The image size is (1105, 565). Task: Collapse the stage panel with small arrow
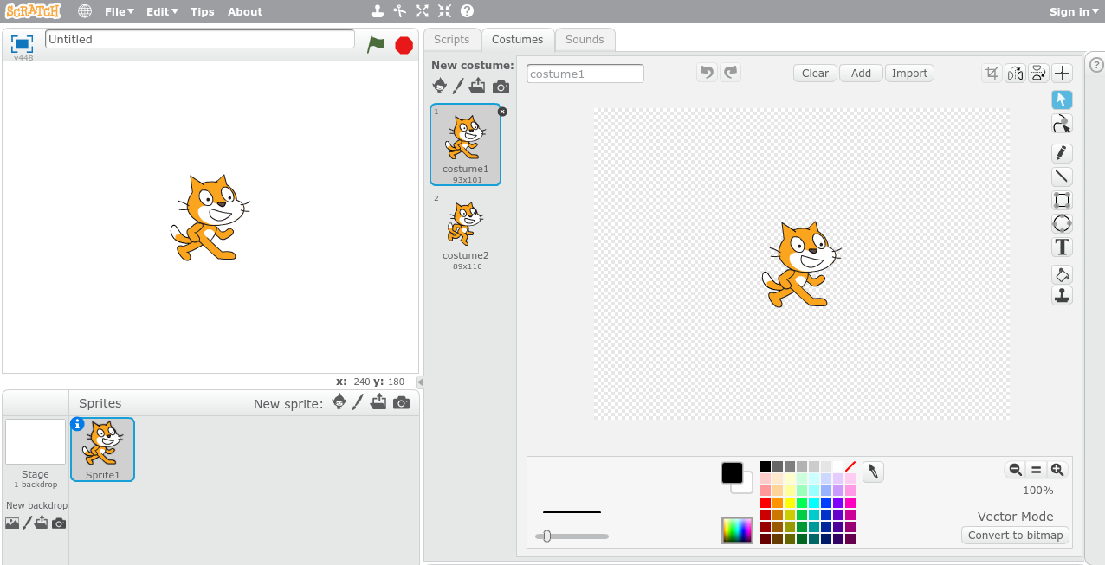(420, 382)
